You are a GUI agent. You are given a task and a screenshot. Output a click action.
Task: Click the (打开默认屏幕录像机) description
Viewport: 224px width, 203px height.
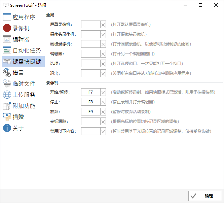(x=131, y=25)
